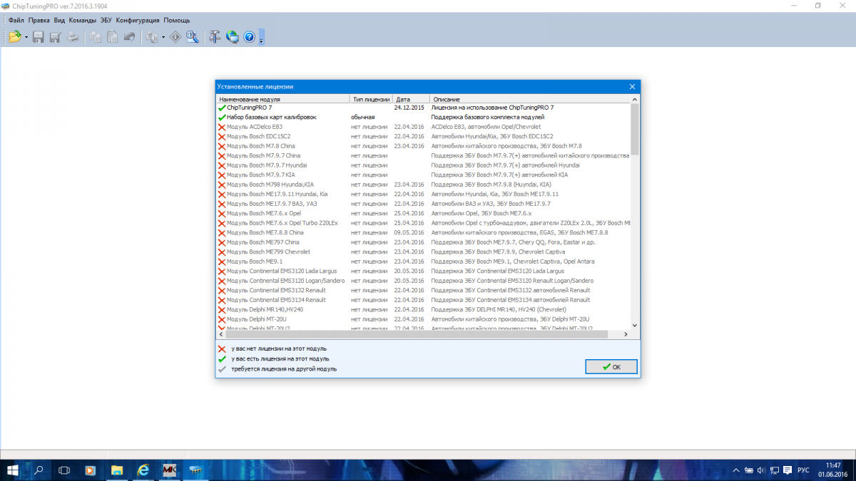Close the Установленные лицензии dialog
856x481 pixels.
tap(632, 86)
